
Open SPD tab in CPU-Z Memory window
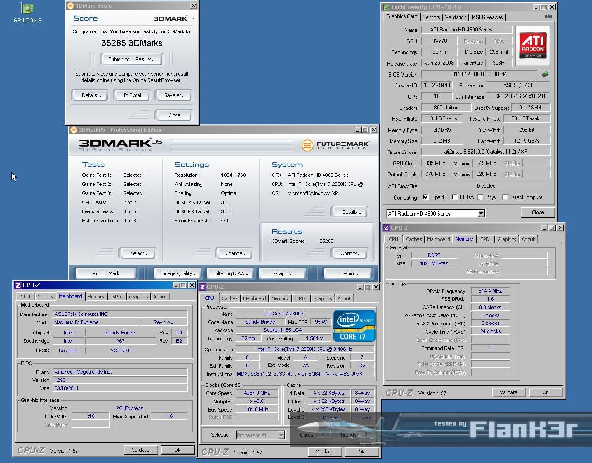(485, 239)
